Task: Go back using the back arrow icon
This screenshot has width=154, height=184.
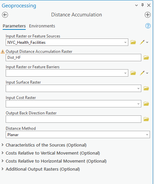Action: pyautogui.click(x=5, y=15)
